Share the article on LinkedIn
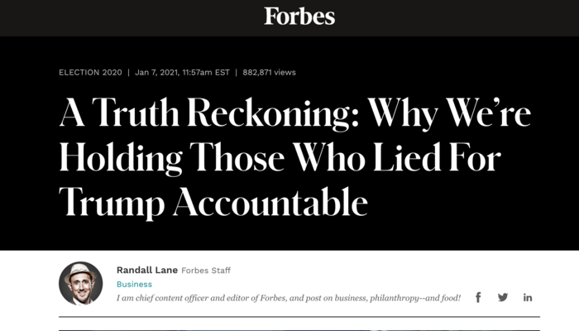This screenshot has height=331, width=579. (528, 297)
